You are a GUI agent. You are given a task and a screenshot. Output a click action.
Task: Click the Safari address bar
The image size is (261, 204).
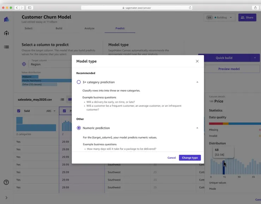coord(136,8)
